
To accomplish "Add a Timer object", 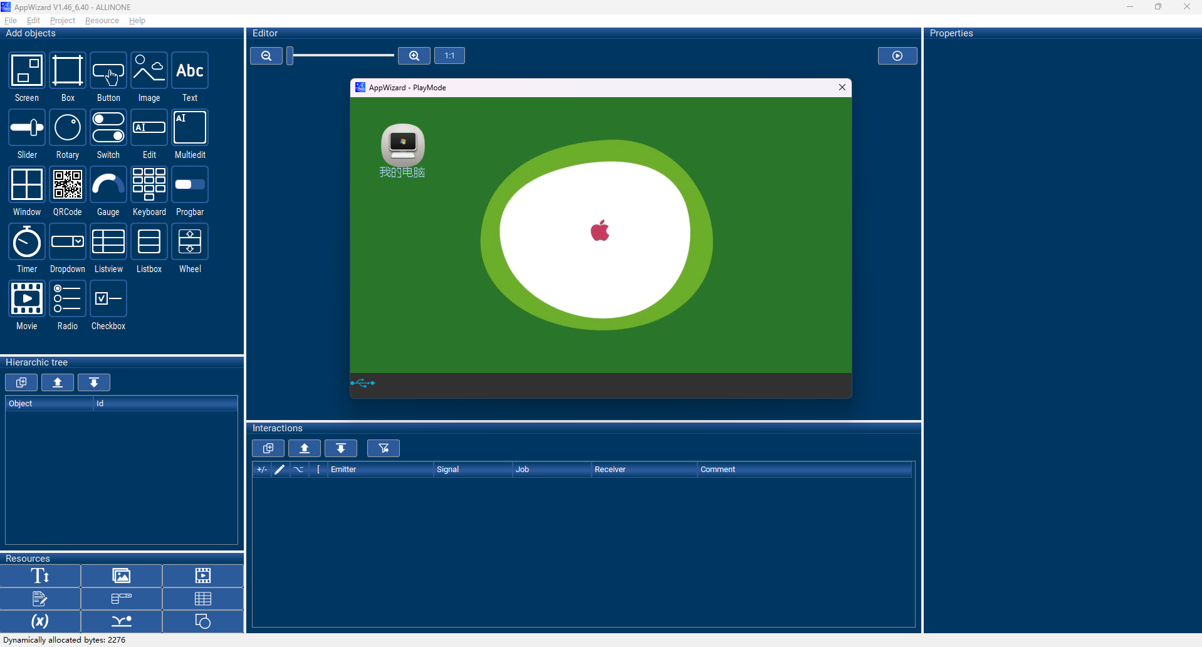I will (x=27, y=241).
